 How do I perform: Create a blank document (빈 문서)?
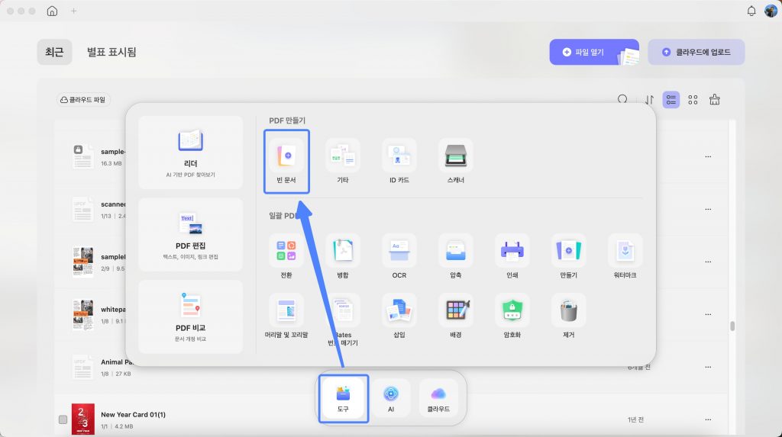[286, 162]
